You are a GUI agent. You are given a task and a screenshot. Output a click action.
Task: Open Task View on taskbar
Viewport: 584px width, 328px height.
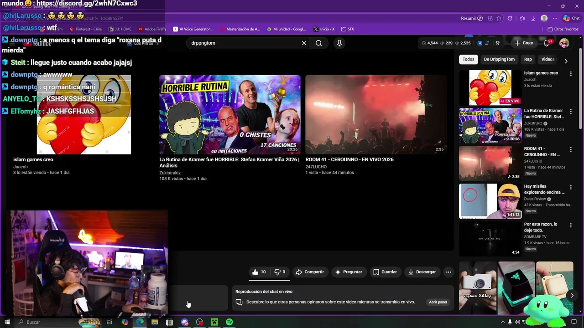109,322
